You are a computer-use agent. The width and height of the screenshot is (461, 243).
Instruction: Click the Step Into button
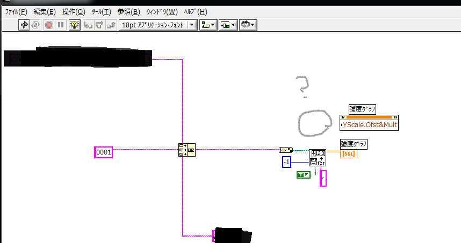coord(88,25)
